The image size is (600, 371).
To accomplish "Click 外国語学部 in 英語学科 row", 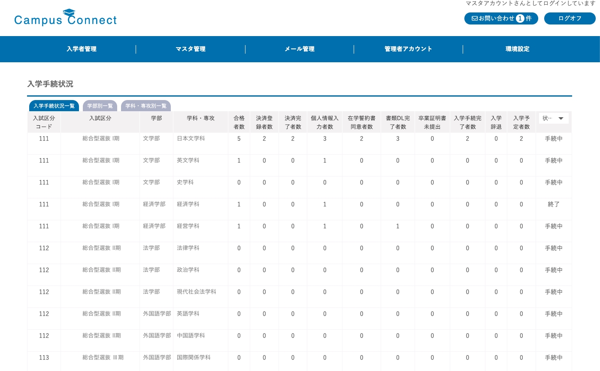I will click(157, 314).
